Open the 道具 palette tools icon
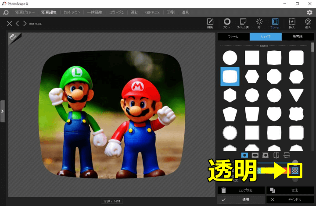The image size is (316, 206). (x=308, y=23)
